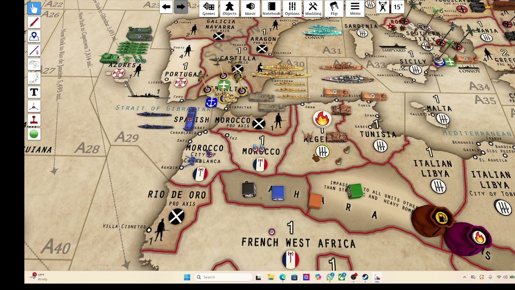
Task: Open File Explorer from taskbar
Action: [271, 277]
